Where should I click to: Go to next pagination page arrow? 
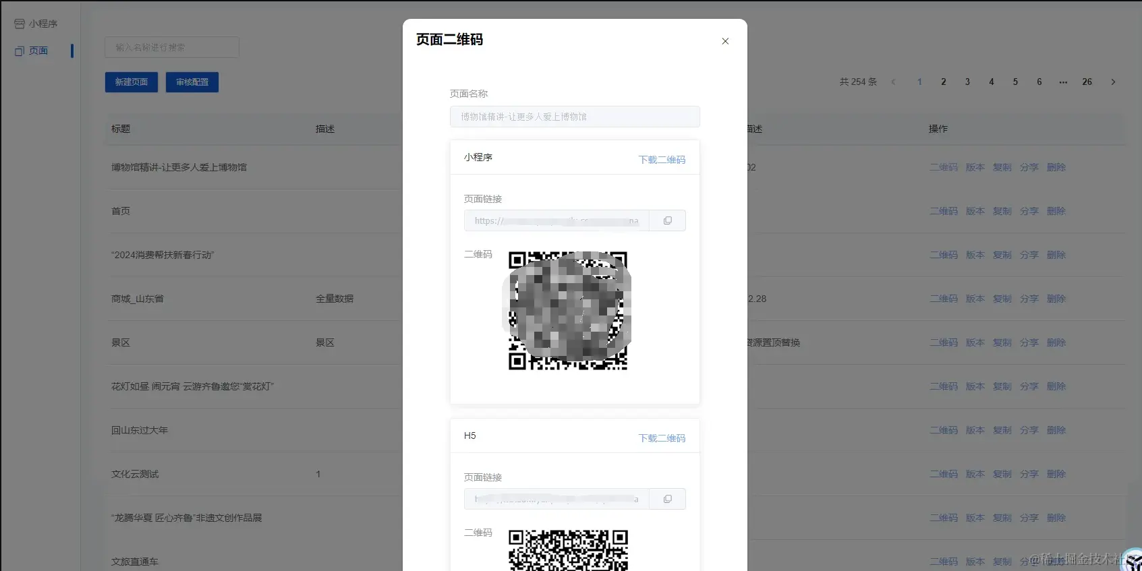[x=1113, y=82]
